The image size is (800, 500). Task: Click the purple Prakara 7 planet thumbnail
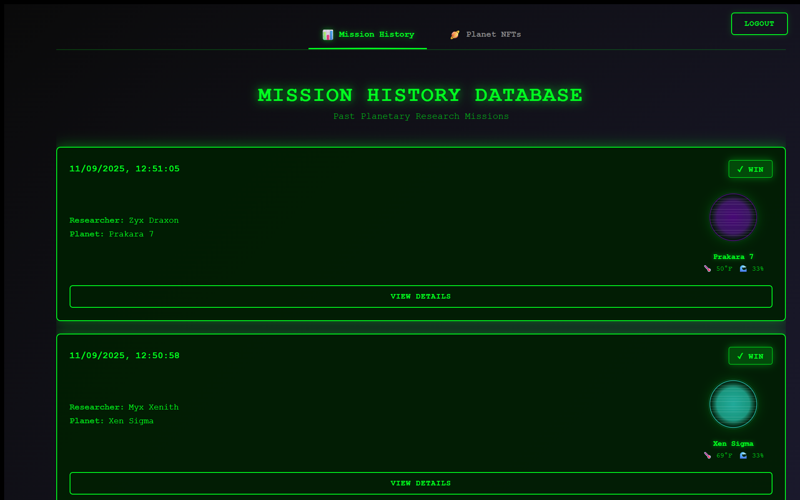(733, 217)
